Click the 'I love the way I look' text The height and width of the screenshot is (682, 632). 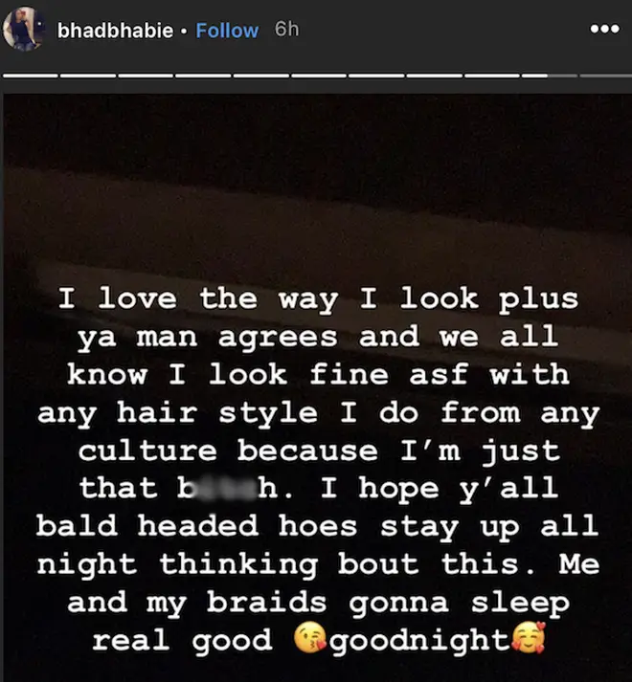pyautogui.click(x=268, y=299)
